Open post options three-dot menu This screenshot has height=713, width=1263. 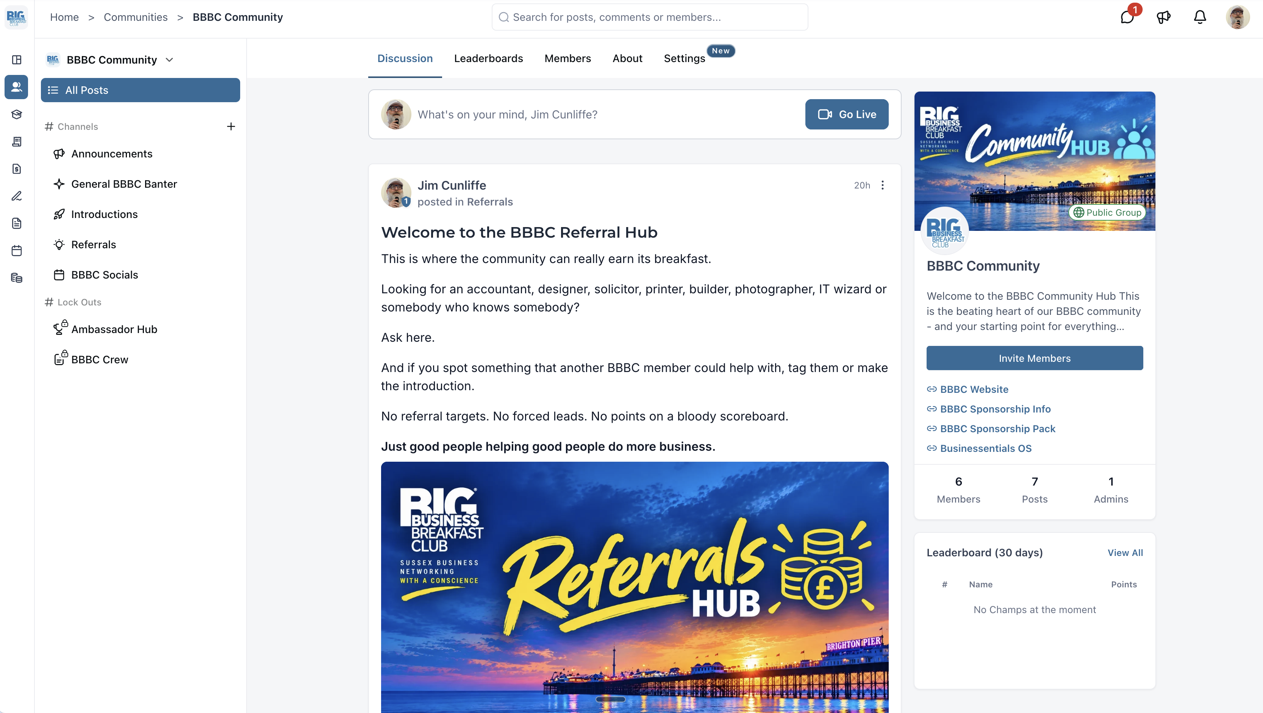tap(883, 185)
